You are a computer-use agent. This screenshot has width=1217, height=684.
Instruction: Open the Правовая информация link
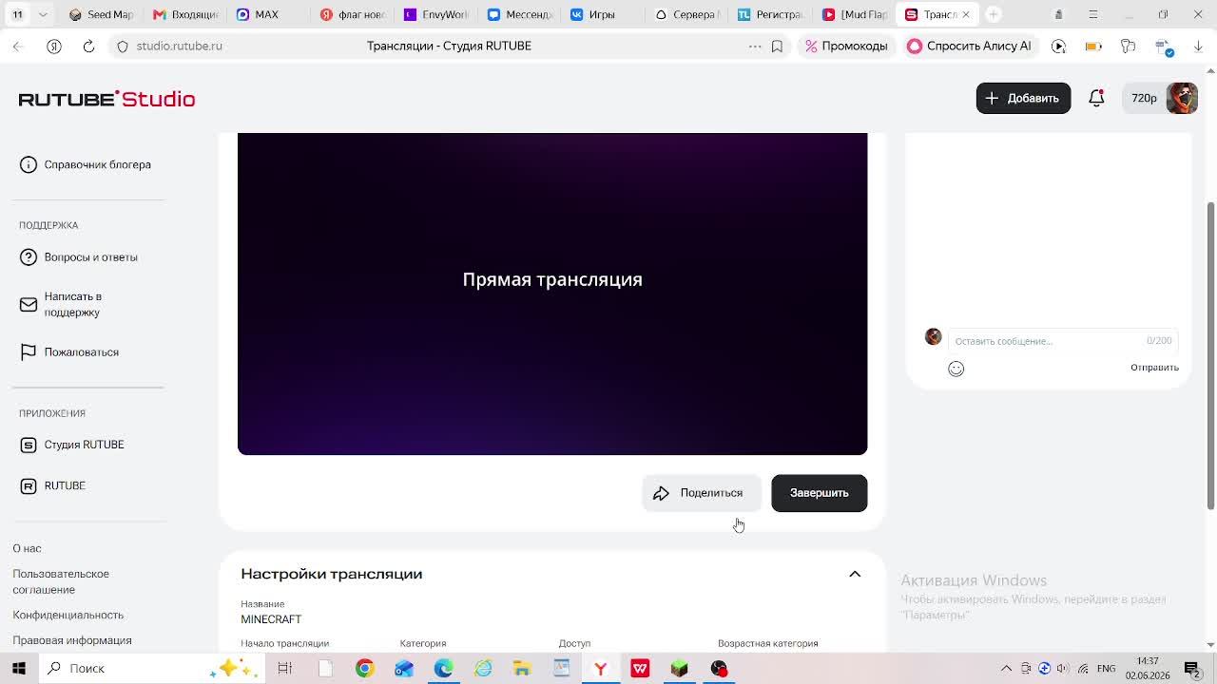click(x=71, y=640)
